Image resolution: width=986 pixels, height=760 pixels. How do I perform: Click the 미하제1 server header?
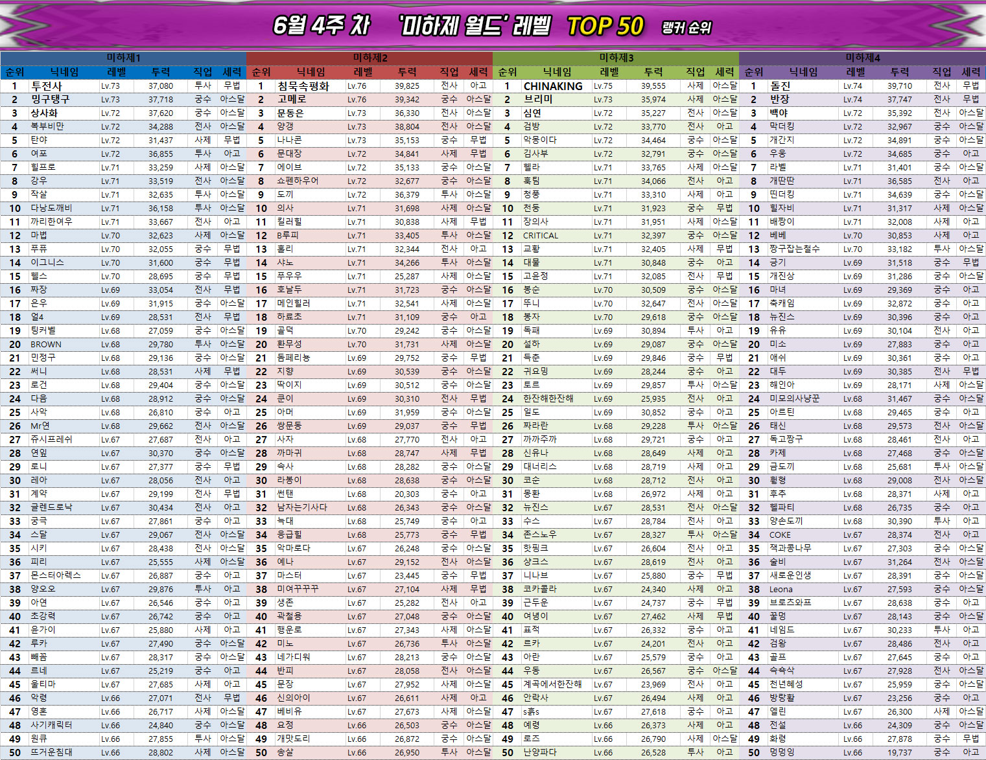click(x=123, y=58)
